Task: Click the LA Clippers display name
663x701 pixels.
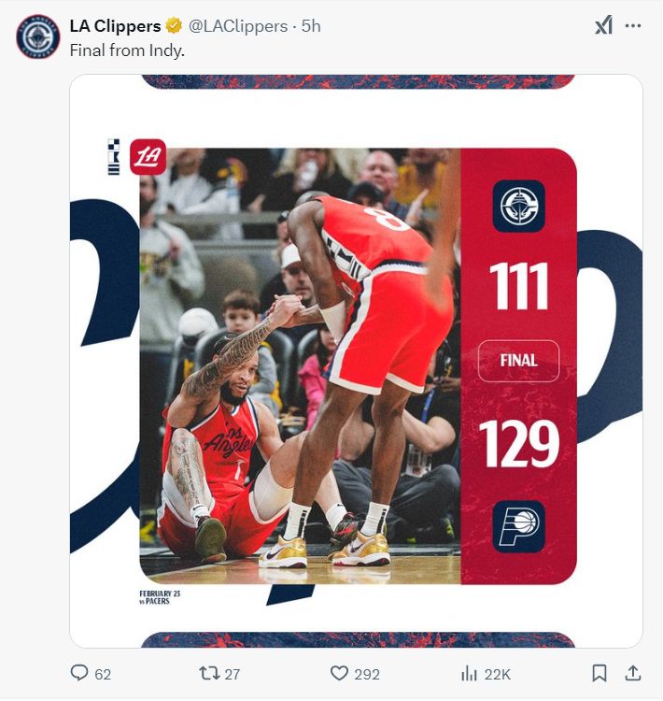Action: coord(115,26)
